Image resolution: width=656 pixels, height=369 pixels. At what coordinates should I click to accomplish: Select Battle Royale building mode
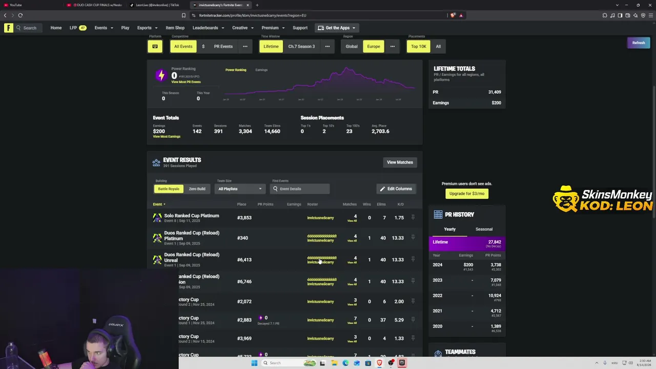point(169,189)
